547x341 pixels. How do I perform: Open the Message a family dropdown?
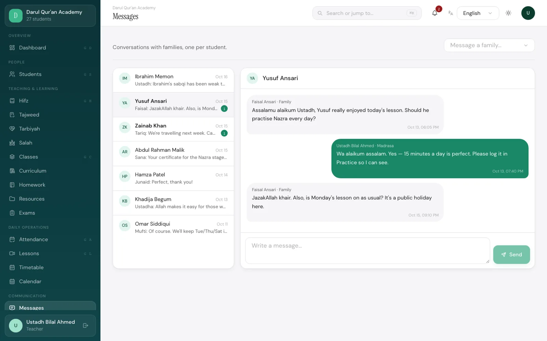click(489, 45)
